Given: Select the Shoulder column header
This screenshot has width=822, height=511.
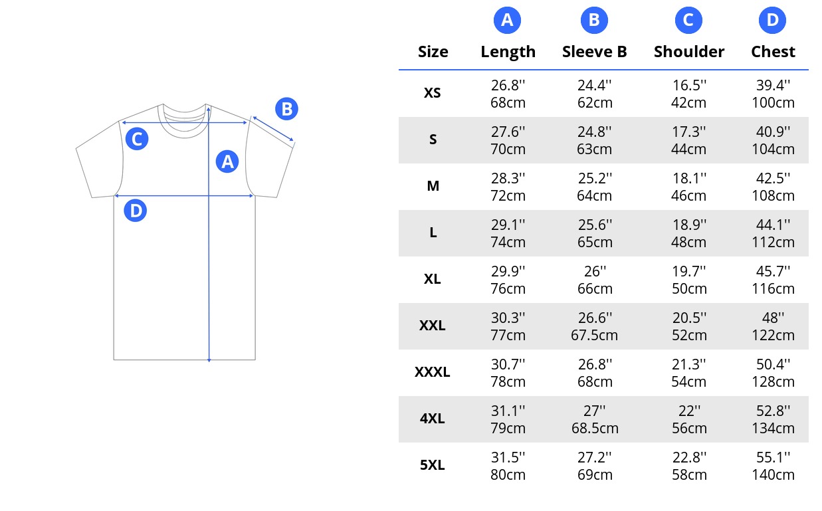Looking at the screenshot, I should pos(689,52).
